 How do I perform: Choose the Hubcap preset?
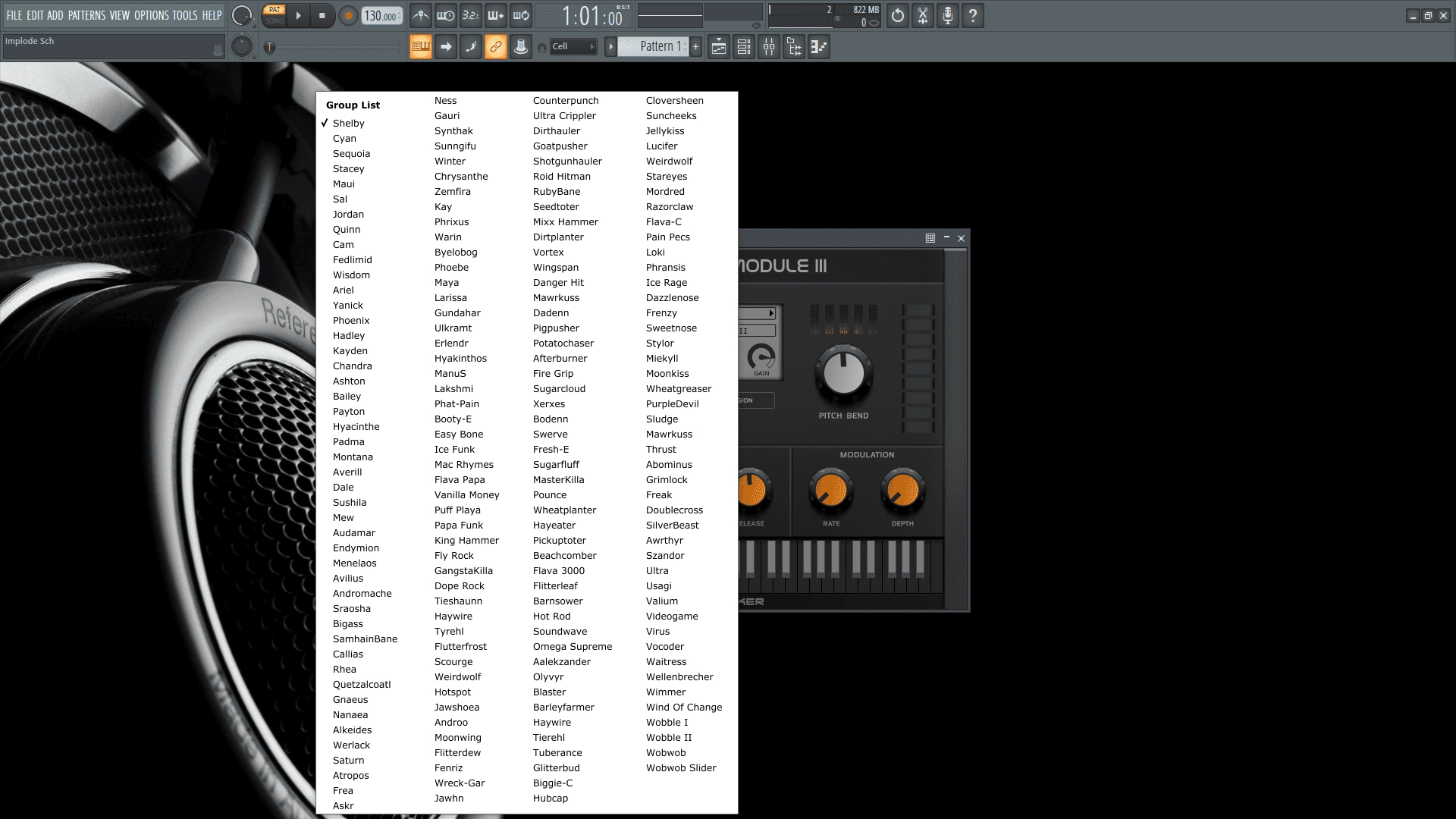tap(550, 799)
